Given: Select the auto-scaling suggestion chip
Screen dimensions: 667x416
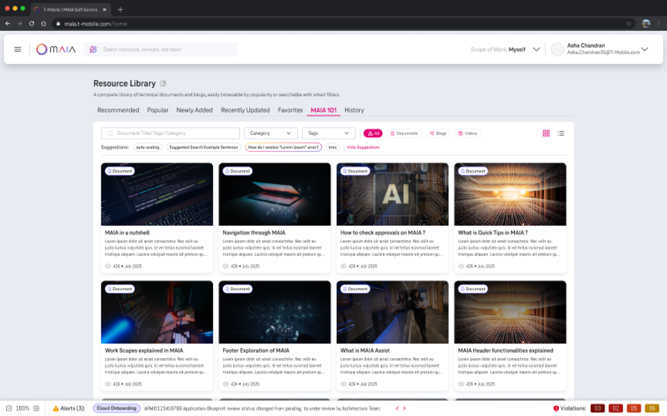Looking at the screenshot, I should (x=148, y=147).
